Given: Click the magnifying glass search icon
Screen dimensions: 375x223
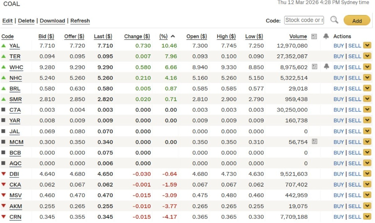Looking at the screenshot, I should click(x=334, y=20).
